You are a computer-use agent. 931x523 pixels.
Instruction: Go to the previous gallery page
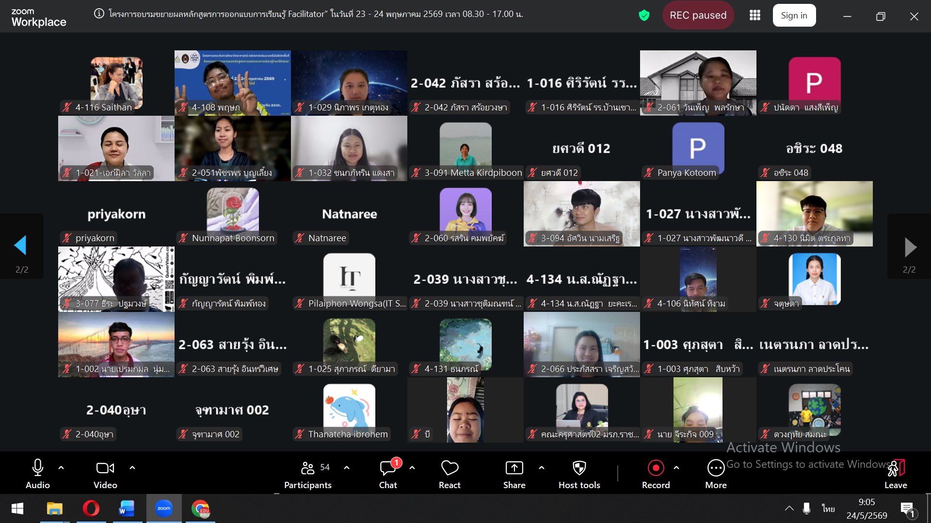tap(21, 246)
